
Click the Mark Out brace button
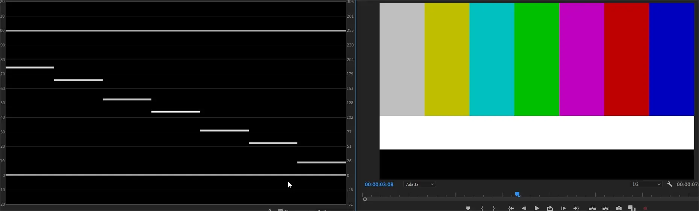[x=494, y=208]
